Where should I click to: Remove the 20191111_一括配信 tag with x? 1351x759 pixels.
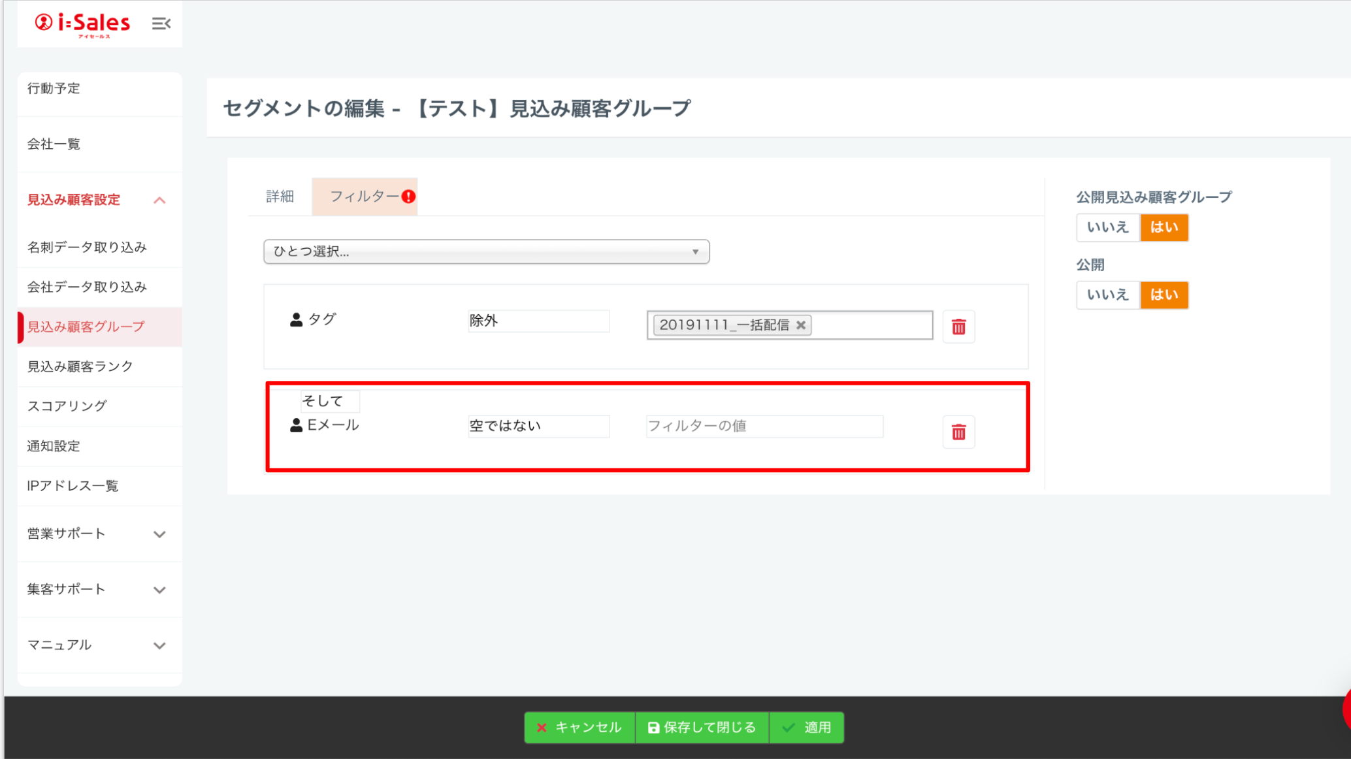pos(801,325)
